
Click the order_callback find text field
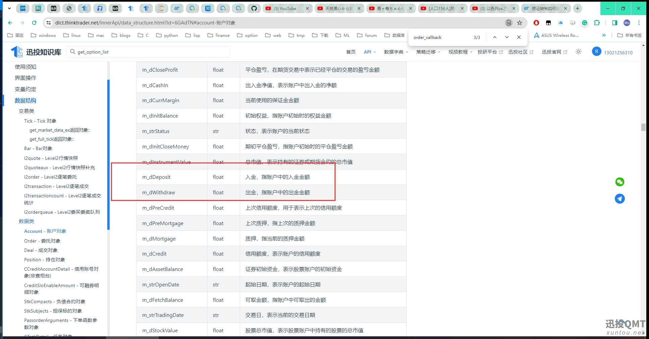[x=441, y=37]
